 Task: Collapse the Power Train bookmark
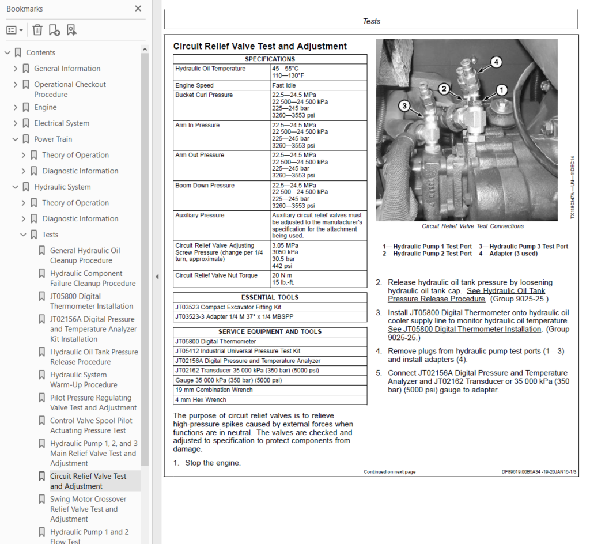[15, 139]
